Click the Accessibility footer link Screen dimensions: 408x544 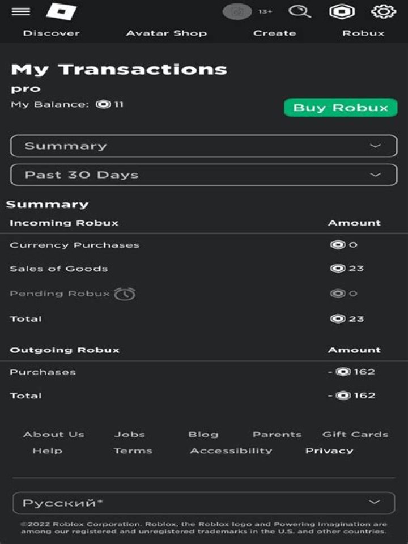pyautogui.click(x=232, y=450)
